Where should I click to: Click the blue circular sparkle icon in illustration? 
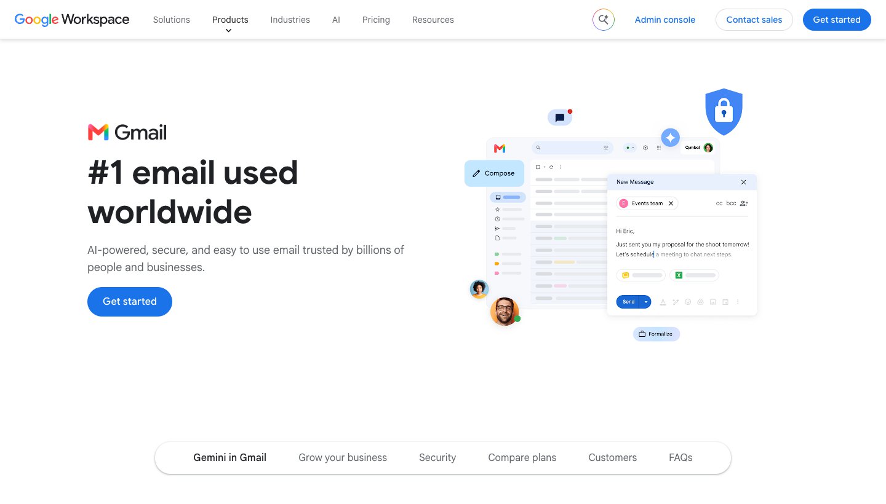[x=670, y=137]
